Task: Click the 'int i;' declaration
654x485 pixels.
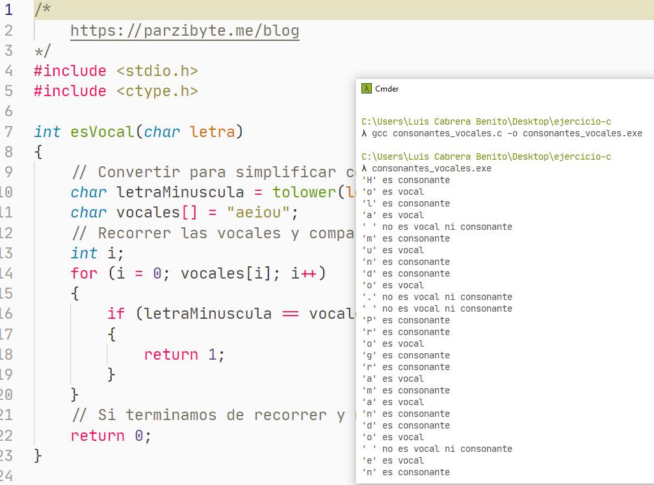Action: point(97,253)
